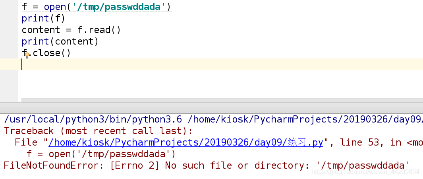Click the 'line 53' text in the traceback
This screenshot has width=423, height=179.
(x=359, y=142)
